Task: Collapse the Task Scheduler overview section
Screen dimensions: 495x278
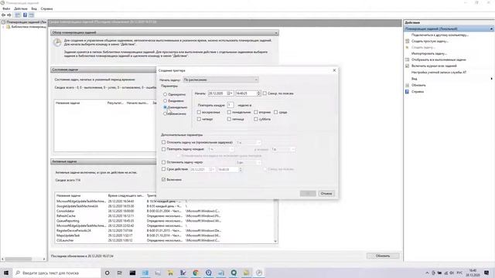Action: click(276, 32)
